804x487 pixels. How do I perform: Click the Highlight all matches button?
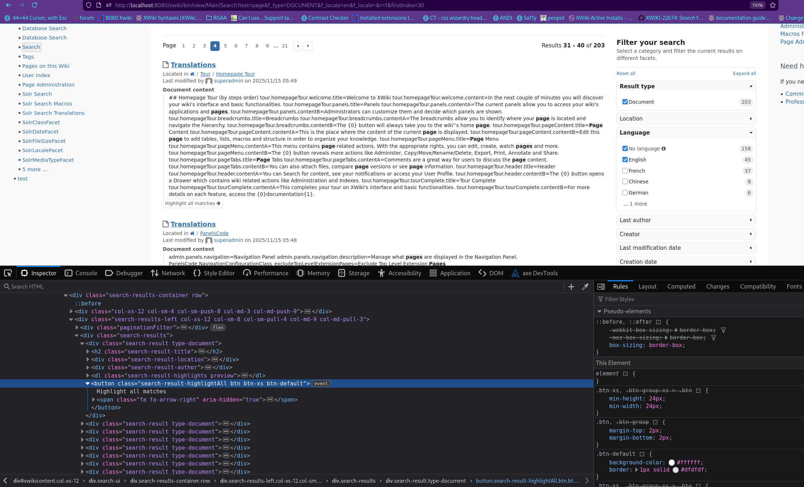[x=193, y=203]
